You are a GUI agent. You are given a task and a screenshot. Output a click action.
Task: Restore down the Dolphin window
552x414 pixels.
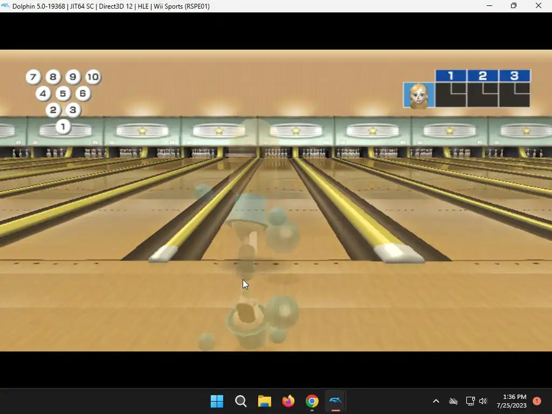click(x=514, y=6)
